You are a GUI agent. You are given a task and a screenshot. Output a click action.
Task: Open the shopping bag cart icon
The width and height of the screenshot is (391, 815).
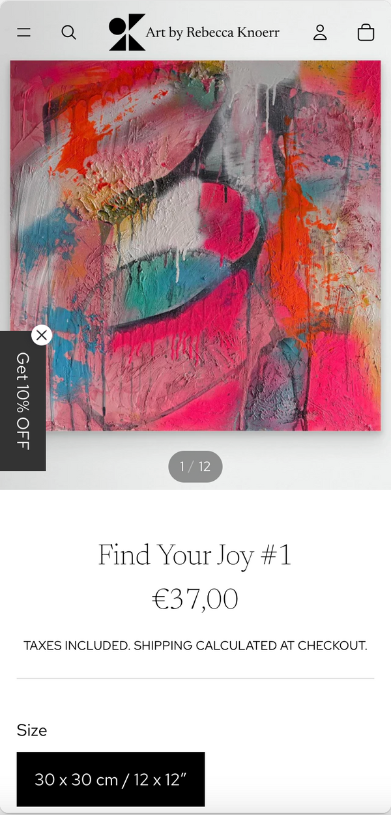click(x=366, y=32)
